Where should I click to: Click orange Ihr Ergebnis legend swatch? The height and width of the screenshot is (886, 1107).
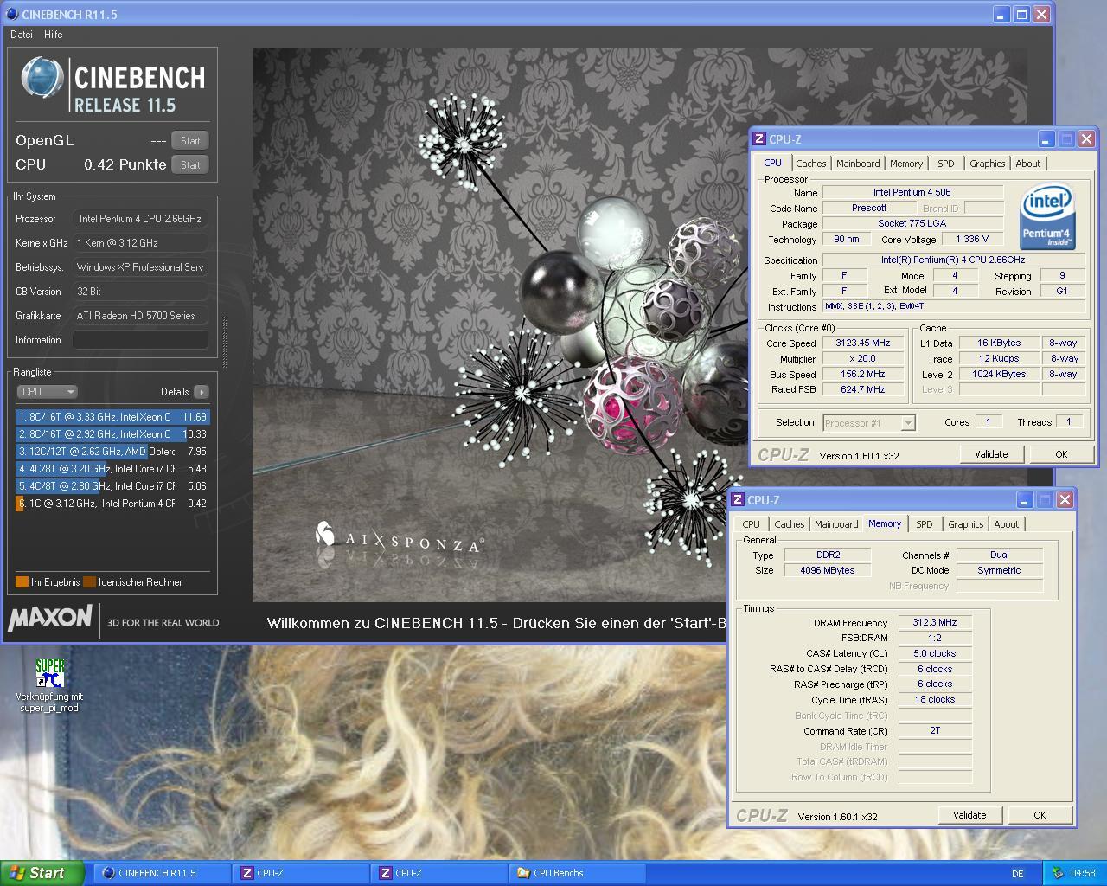22,582
